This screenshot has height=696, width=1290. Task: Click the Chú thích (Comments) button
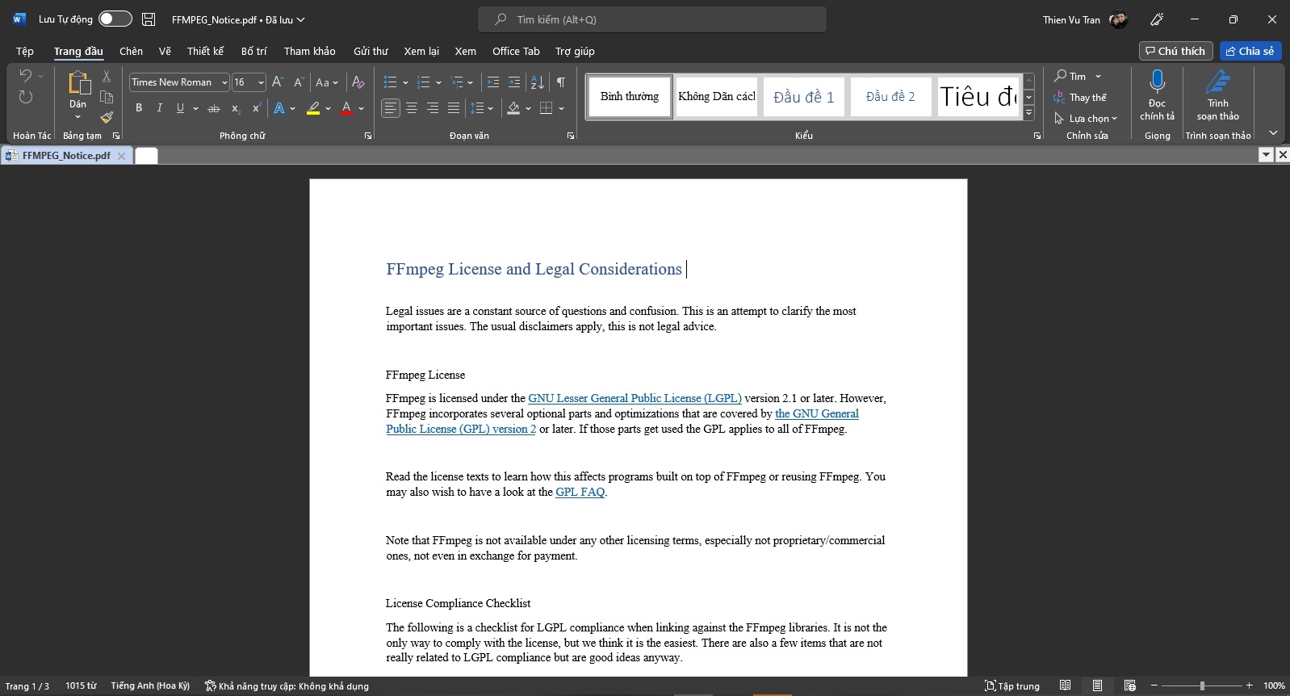(1175, 51)
